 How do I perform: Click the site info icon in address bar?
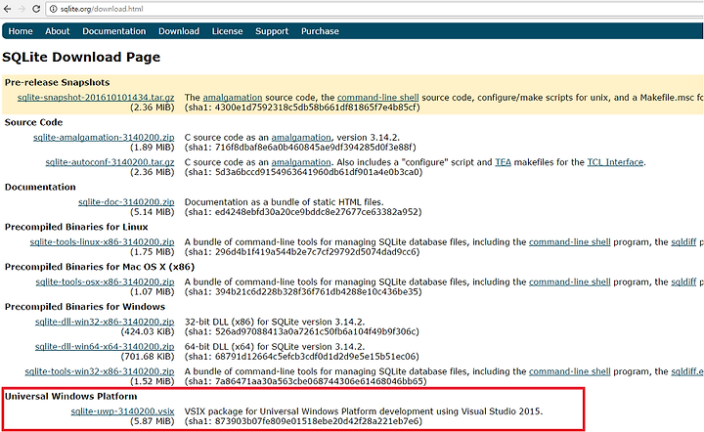[53, 9]
